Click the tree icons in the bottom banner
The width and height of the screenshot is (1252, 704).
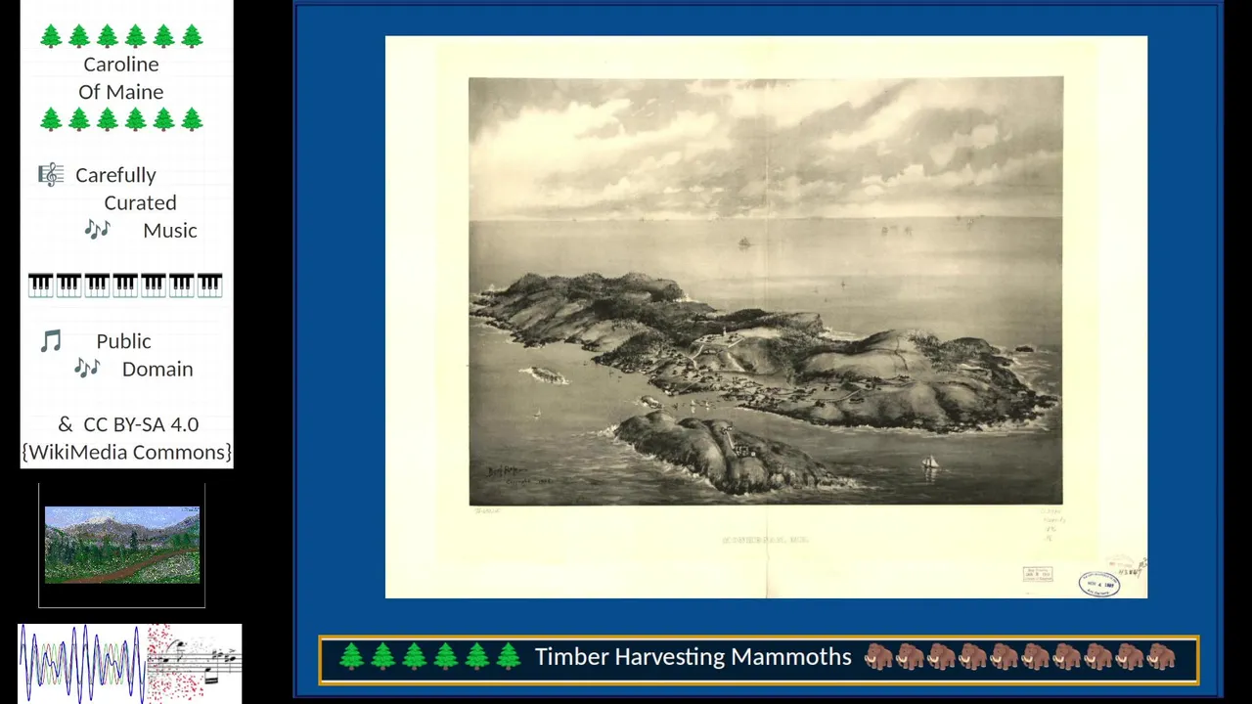tap(429, 657)
